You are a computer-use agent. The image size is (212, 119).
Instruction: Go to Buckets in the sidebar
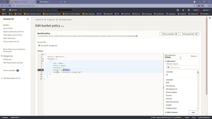click(x=6, y=25)
